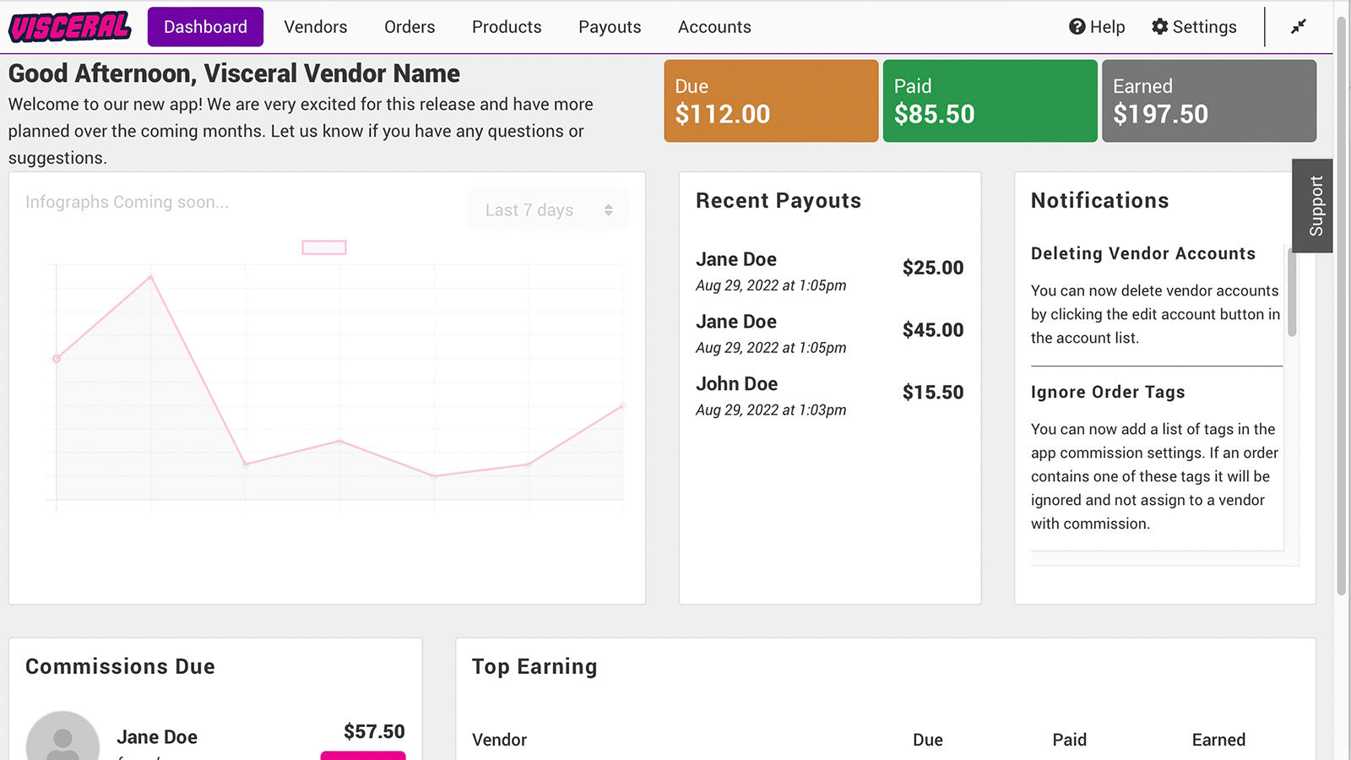Click Jane Doe name in Commissions Due
The width and height of the screenshot is (1351, 760).
click(157, 737)
